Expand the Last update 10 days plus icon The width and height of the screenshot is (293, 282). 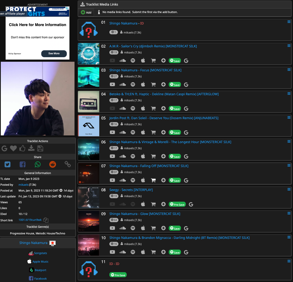(60, 196)
